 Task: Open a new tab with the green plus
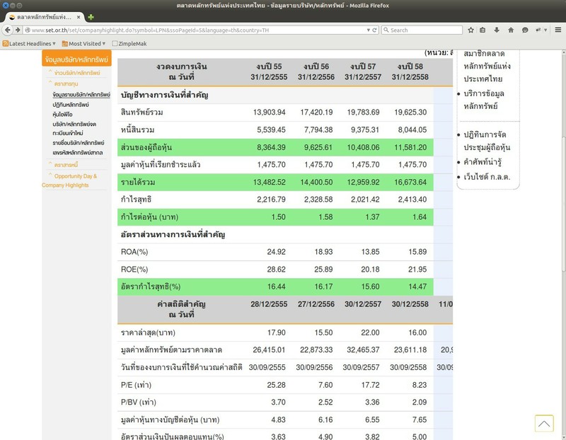pyautogui.click(x=91, y=17)
